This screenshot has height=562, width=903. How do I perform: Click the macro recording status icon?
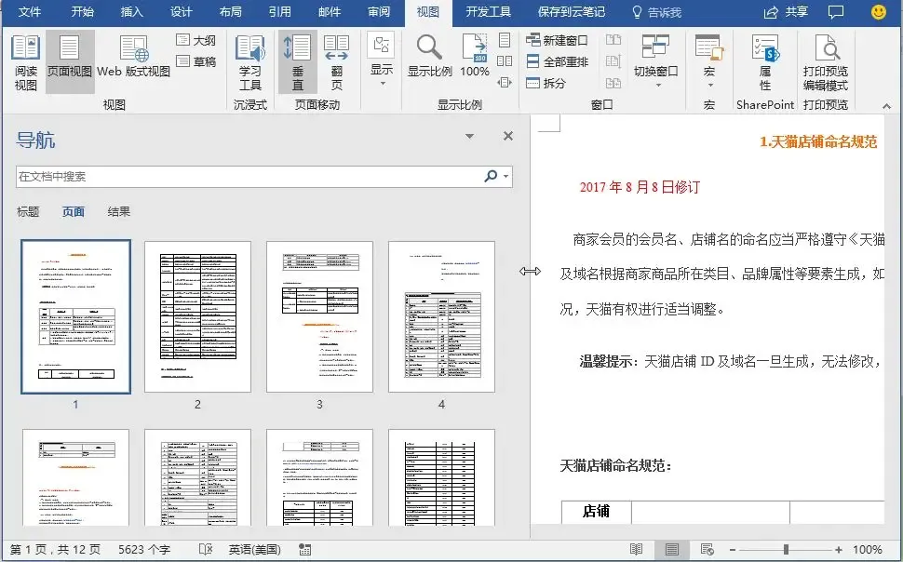click(x=304, y=550)
